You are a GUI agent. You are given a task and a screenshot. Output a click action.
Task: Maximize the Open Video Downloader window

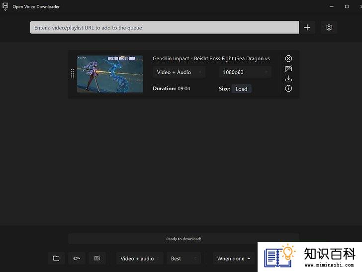tap(347, 6)
